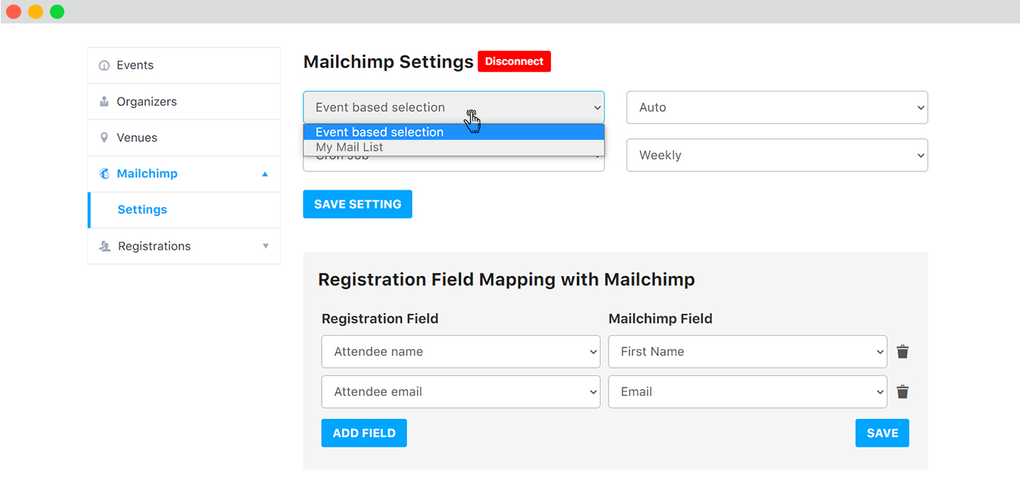Open the Attendee email registration field dropdown
The height and width of the screenshot is (480, 1020).
click(461, 392)
